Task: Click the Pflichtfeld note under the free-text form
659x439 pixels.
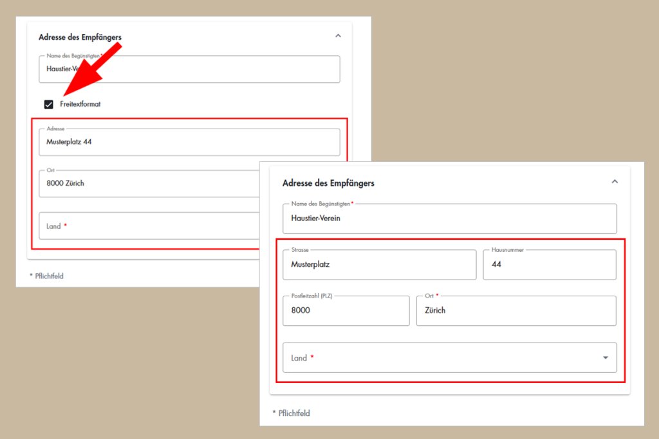Action: click(x=46, y=276)
